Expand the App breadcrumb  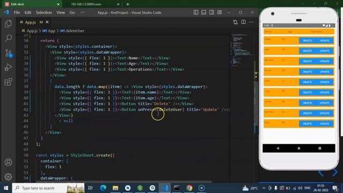pos(49,31)
